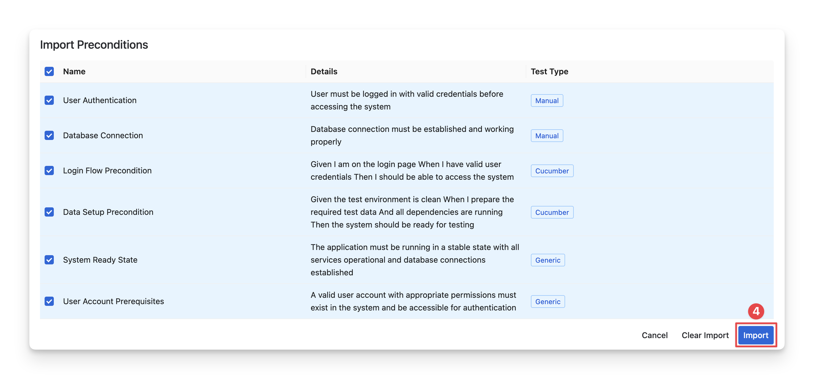This screenshot has width=814, height=379.
Task: Deselect the Login Flow Precondition checkbox
Action: (x=49, y=170)
